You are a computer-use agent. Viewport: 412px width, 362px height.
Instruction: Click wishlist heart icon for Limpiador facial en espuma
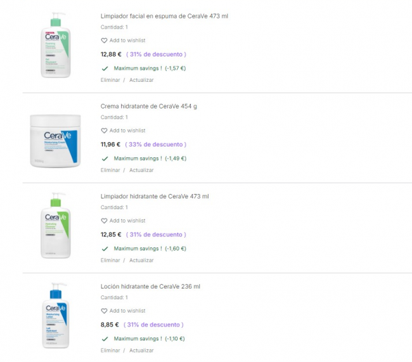click(105, 41)
